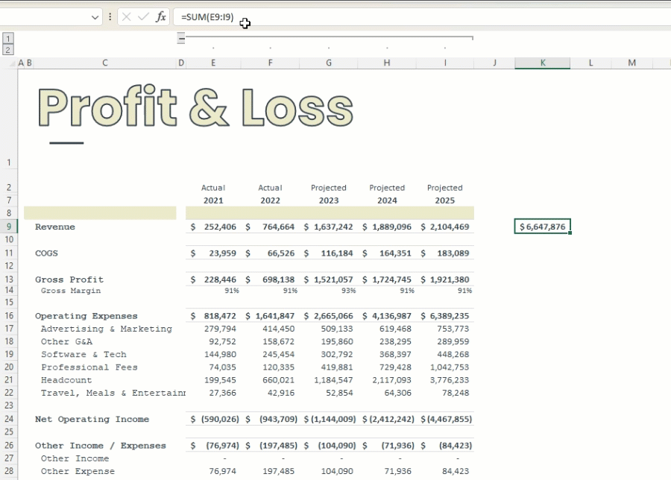Select column G header
671x480 pixels.
(x=329, y=63)
